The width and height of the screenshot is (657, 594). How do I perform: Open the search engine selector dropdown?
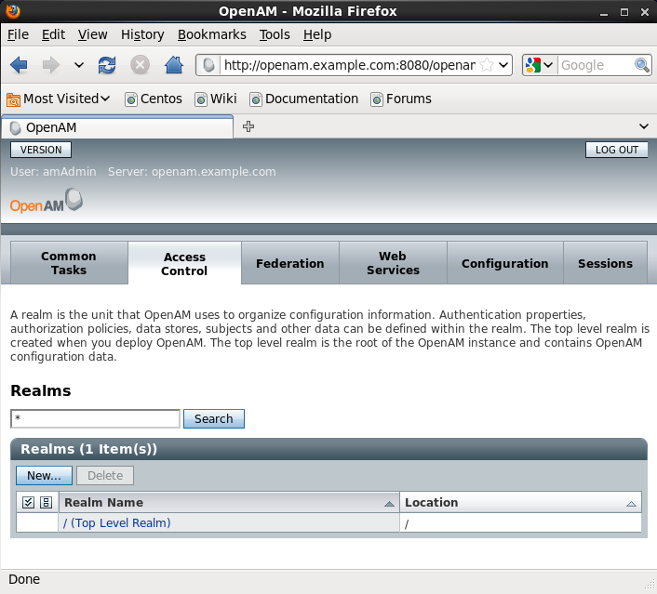pos(539,65)
